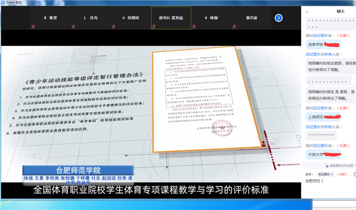Click muted mic icon on 苏凡 tile
The height and width of the screenshot is (210, 356).
pyautogui.click(x=73, y=26)
